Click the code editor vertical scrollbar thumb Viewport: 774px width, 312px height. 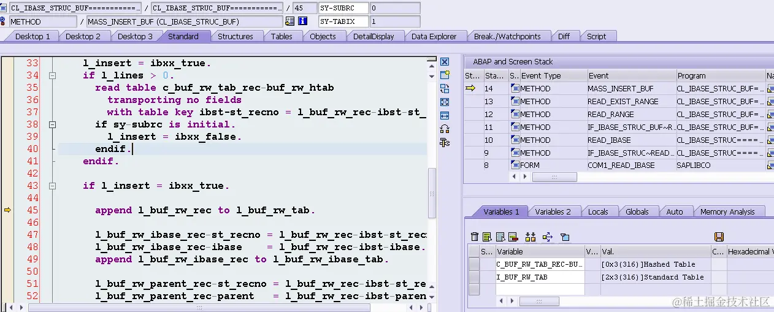tap(432, 192)
